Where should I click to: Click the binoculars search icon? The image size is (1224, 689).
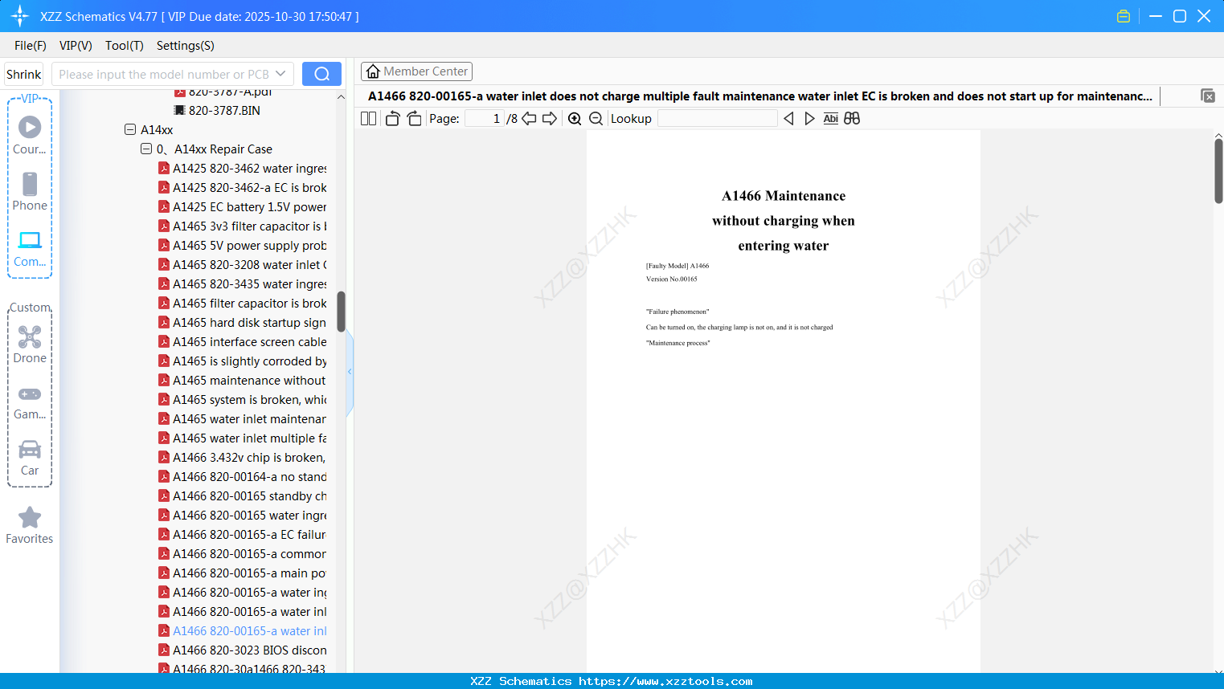click(x=852, y=119)
